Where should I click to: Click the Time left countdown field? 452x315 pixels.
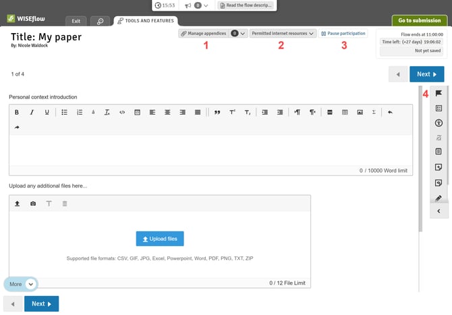pyautogui.click(x=412, y=42)
